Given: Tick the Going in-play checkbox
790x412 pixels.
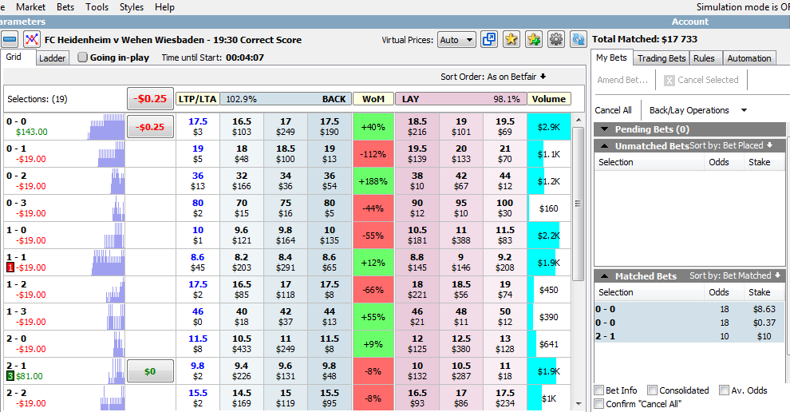Looking at the screenshot, I should [82, 57].
